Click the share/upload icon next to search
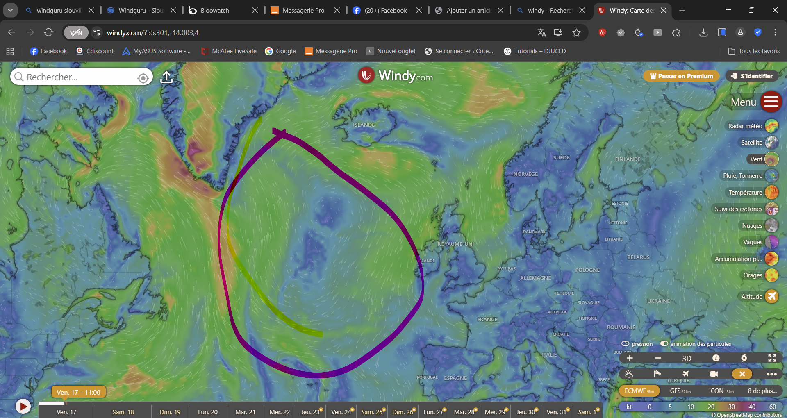The image size is (787, 418). point(166,77)
